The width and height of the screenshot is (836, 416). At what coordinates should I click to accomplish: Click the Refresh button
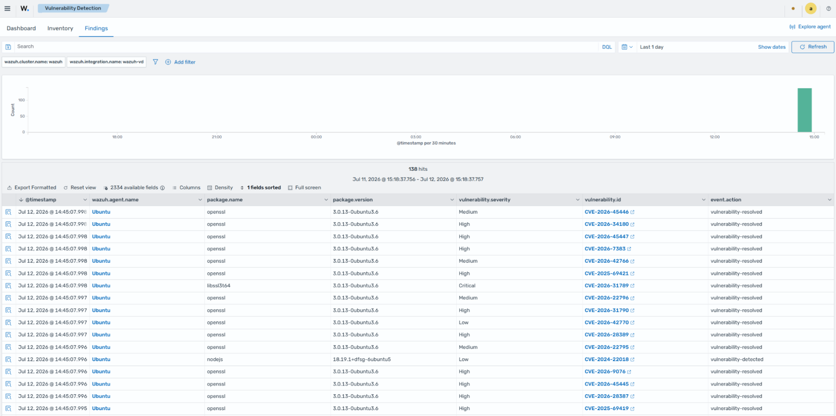pyautogui.click(x=813, y=47)
